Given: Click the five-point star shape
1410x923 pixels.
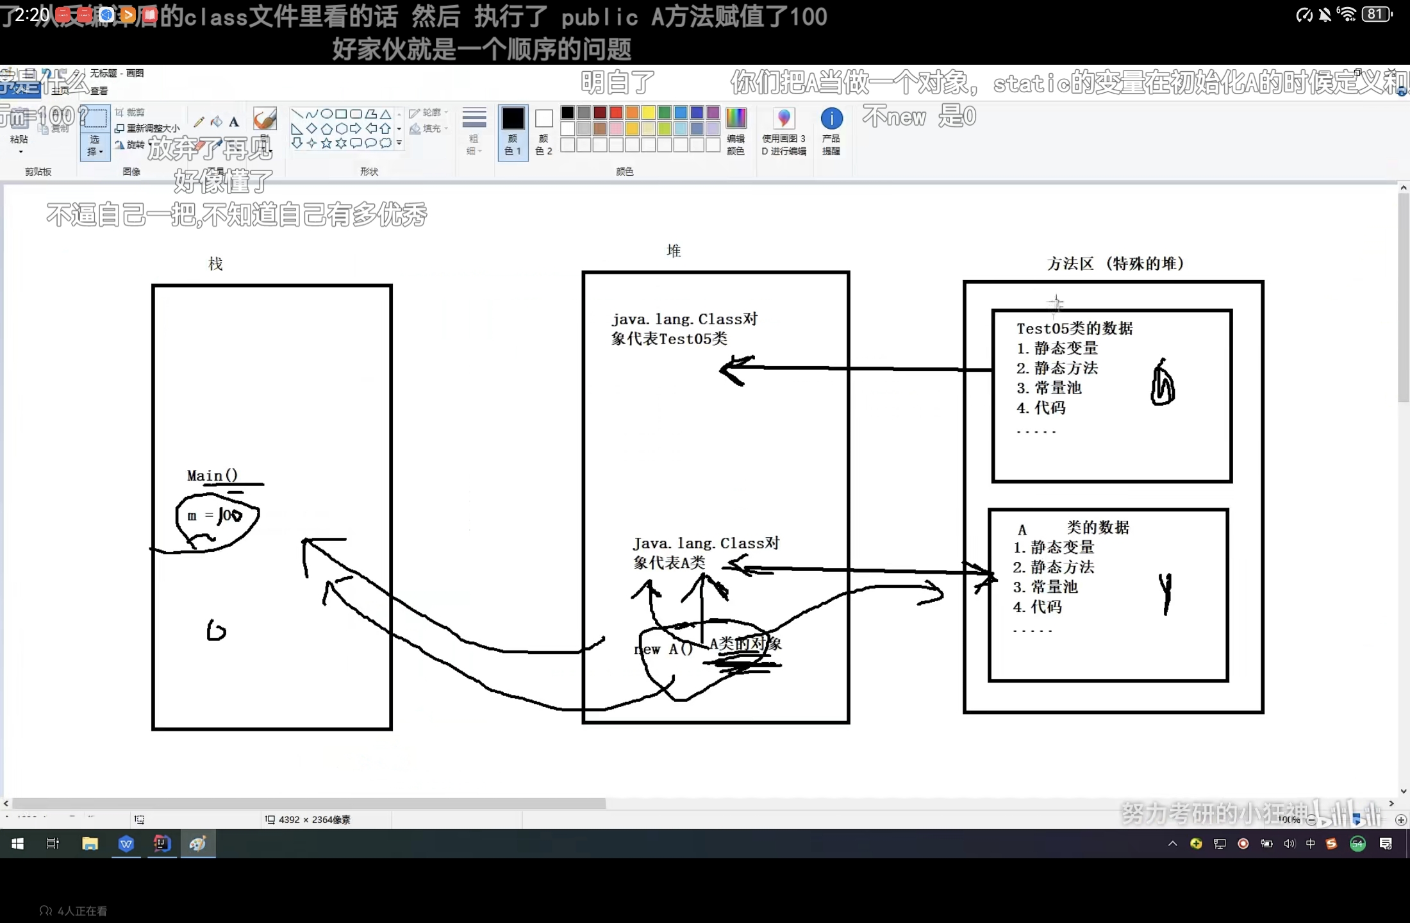Looking at the screenshot, I should pos(326,143).
